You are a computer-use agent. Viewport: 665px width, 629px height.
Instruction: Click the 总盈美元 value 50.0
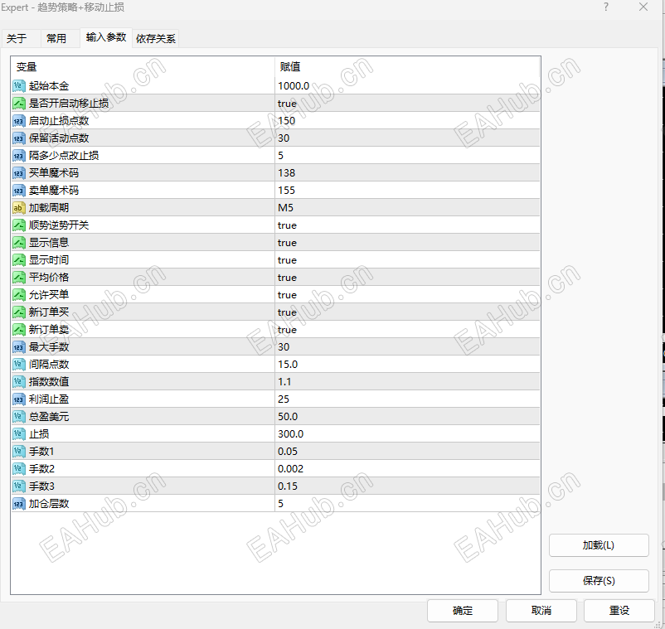(x=288, y=417)
